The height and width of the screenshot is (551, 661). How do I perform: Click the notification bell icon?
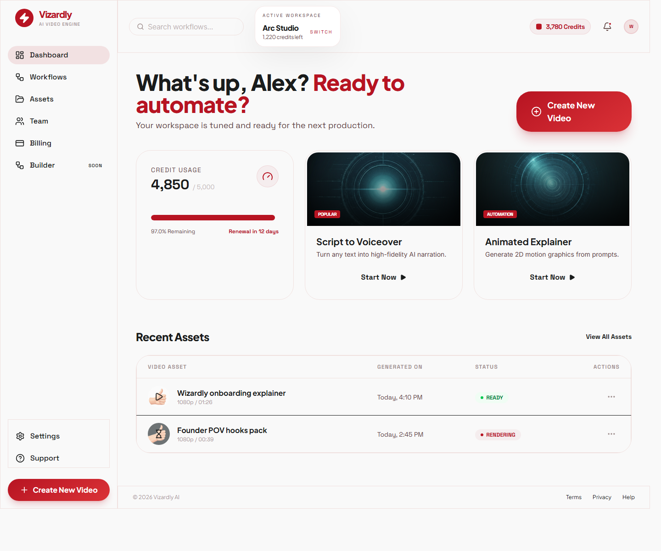pos(607,27)
